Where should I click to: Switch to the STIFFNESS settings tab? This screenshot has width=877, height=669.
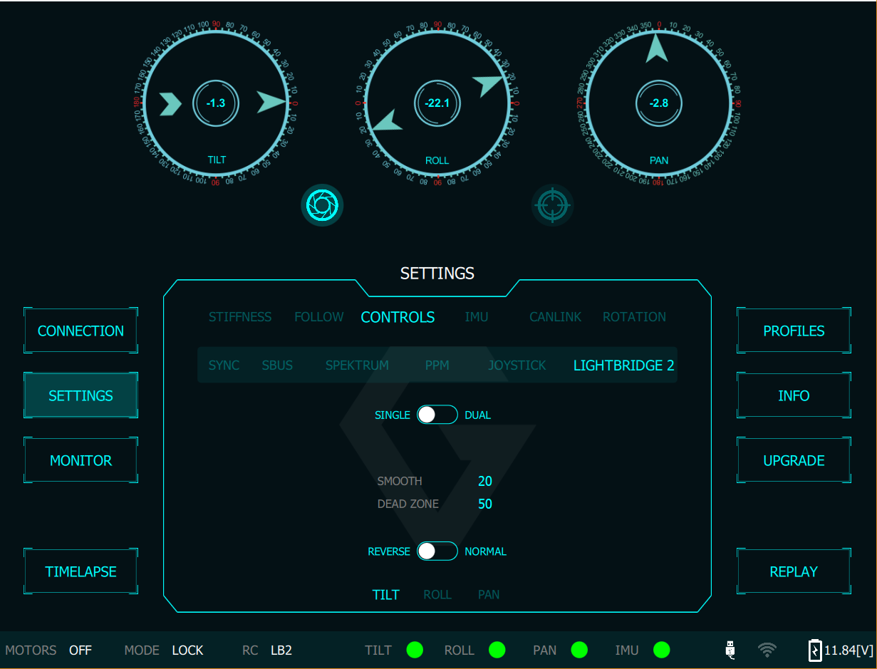(x=240, y=317)
